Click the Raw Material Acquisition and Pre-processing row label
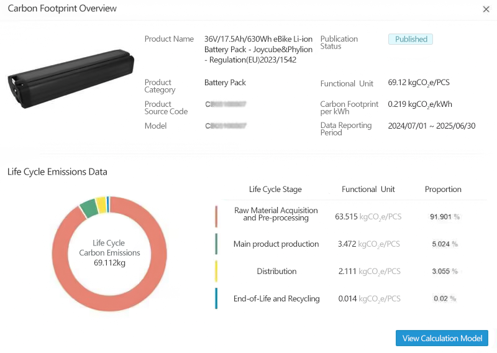Image resolution: width=497 pixels, height=353 pixels. click(x=276, y=214)
